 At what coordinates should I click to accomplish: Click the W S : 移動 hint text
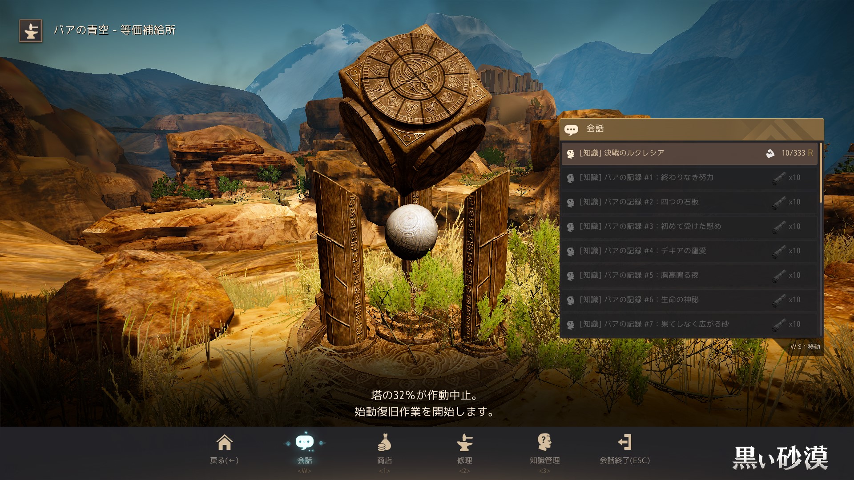pos(805,347)
